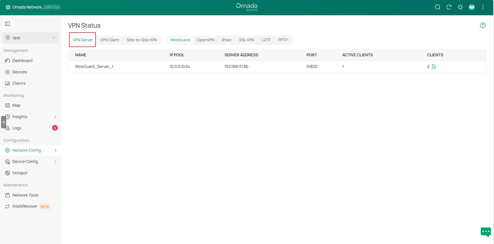Open the Devices page from the sidebar
This screenshot has width=494, height=244.
click(x=19, y=72)
